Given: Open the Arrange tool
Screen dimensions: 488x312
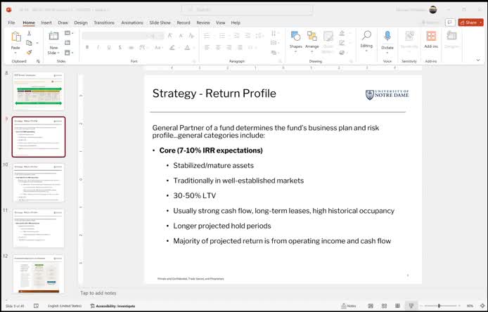Looking at the screenshot, I should tap(312, 38).
